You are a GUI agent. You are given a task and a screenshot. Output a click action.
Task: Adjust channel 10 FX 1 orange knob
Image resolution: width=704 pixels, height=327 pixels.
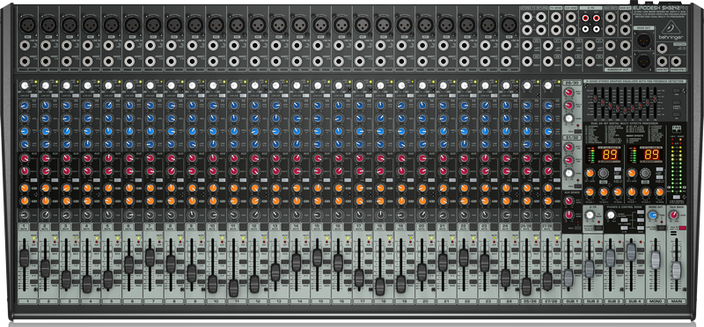coord(213,187)
